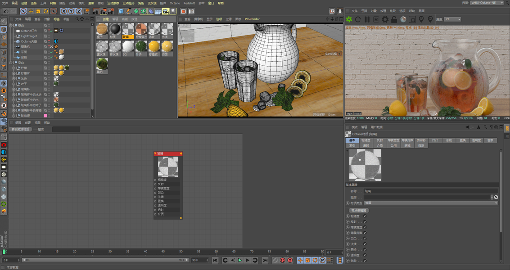Click the 转到激活材质 button

click(x=21, y=129)
